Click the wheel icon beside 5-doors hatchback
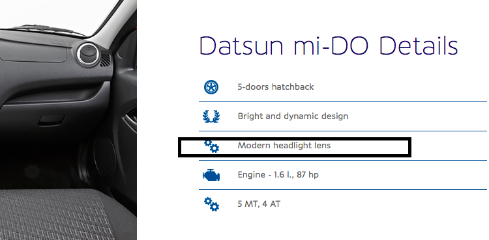This screenshot has width=489, height=240. point(211,87)
